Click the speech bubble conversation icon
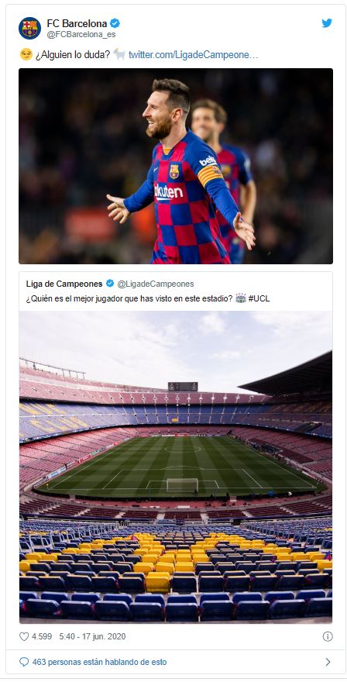Image resolution: width=347 pixels, height=689 pixels. 24,662
